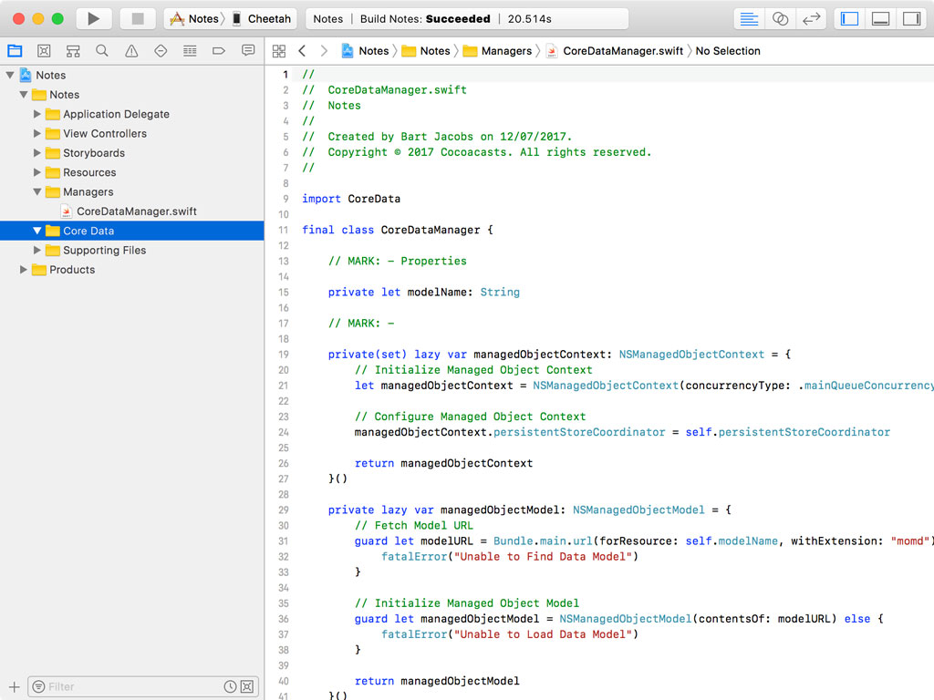Click Managers in the jump bar
The image size is (934, 700).
[506, 51]
